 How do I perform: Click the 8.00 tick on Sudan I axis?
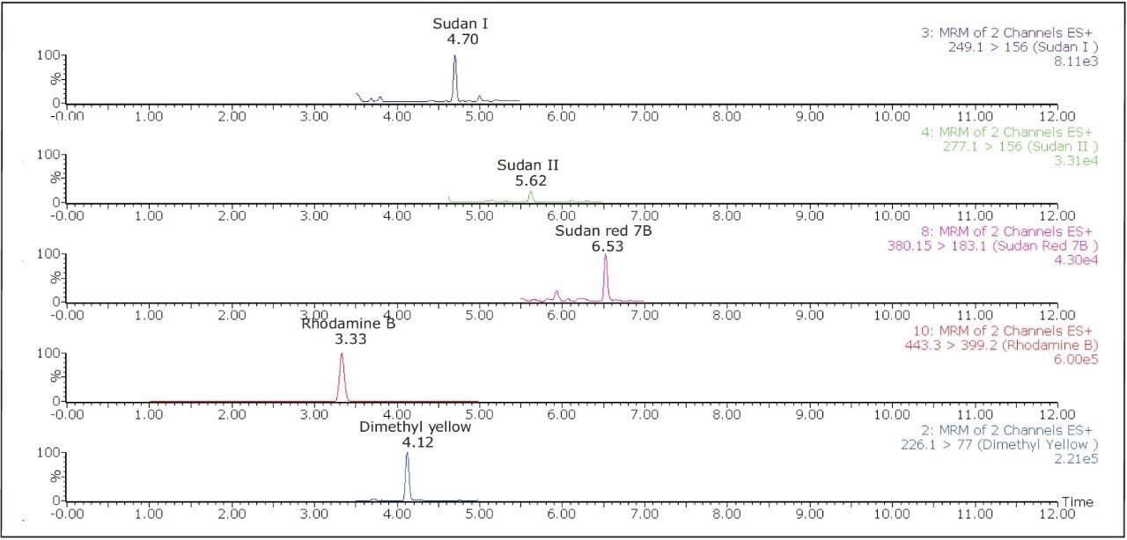coord(726,115)
